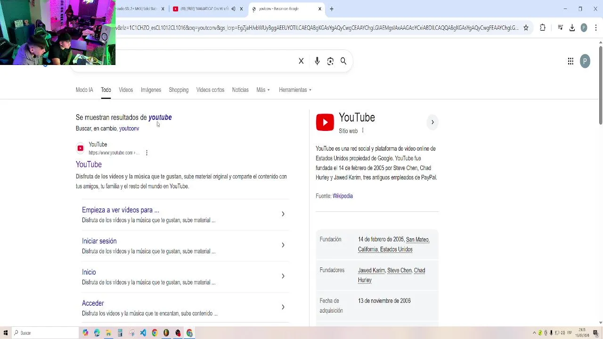Open a new browser tab
Image resolution: width=603 pixels, height=339 pixels.
tap(332, 8)
